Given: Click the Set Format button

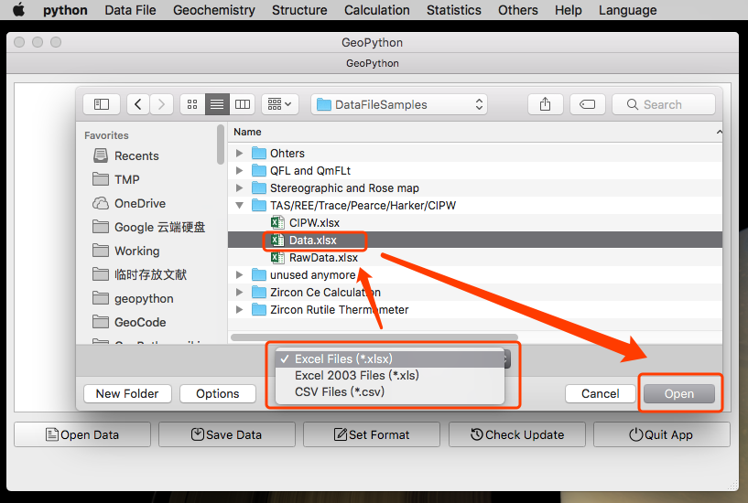Looking at the screenshot, I should 372,434.
